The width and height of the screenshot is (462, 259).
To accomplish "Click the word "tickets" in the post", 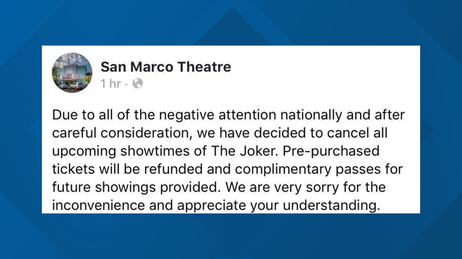I will click(x=73, y=169).
